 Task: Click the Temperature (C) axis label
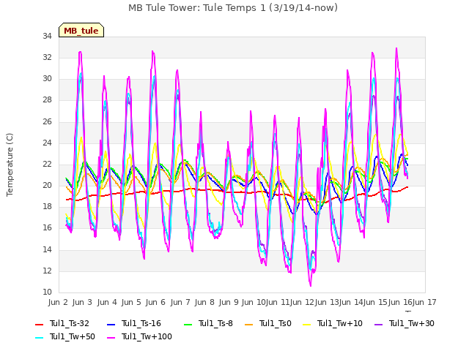10,165
